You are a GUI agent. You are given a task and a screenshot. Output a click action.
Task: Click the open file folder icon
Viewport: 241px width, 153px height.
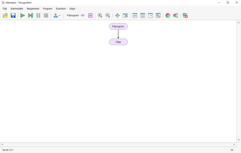[x=5, y=15]
